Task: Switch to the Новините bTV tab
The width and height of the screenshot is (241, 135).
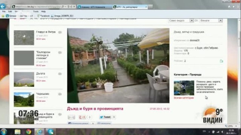Action: click(x=95, y=7)
